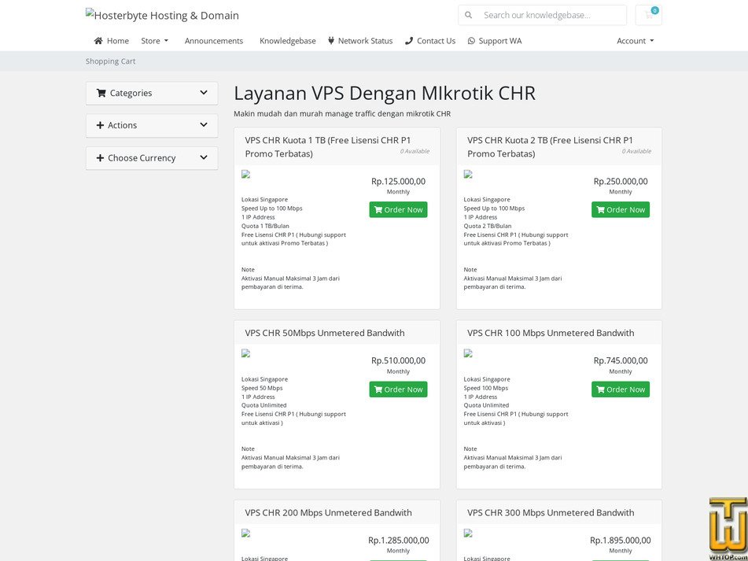Open Network Status page
The height and width of the screenshot is (561, 748).
365,40
